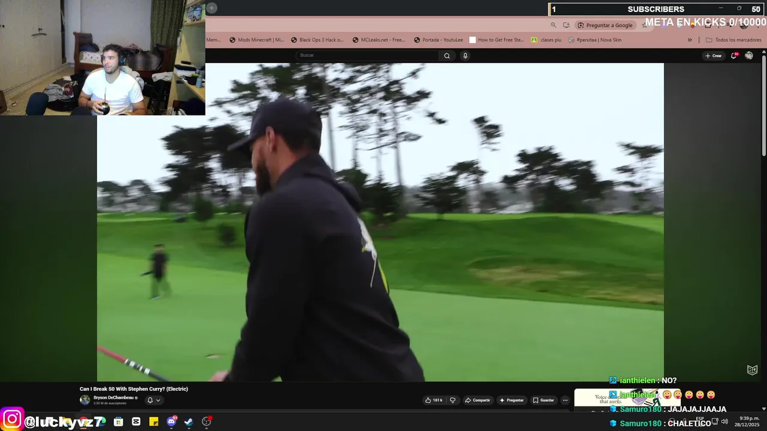Image resolution: width=767 pixels, height=431 pixels.
Task: Click the volume speaker tray icon
Action: coord(724,421)
